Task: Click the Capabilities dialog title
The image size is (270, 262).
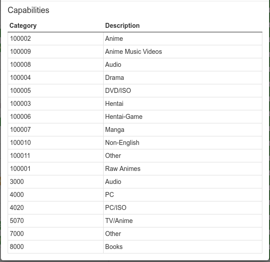Action: pos(28,10)
